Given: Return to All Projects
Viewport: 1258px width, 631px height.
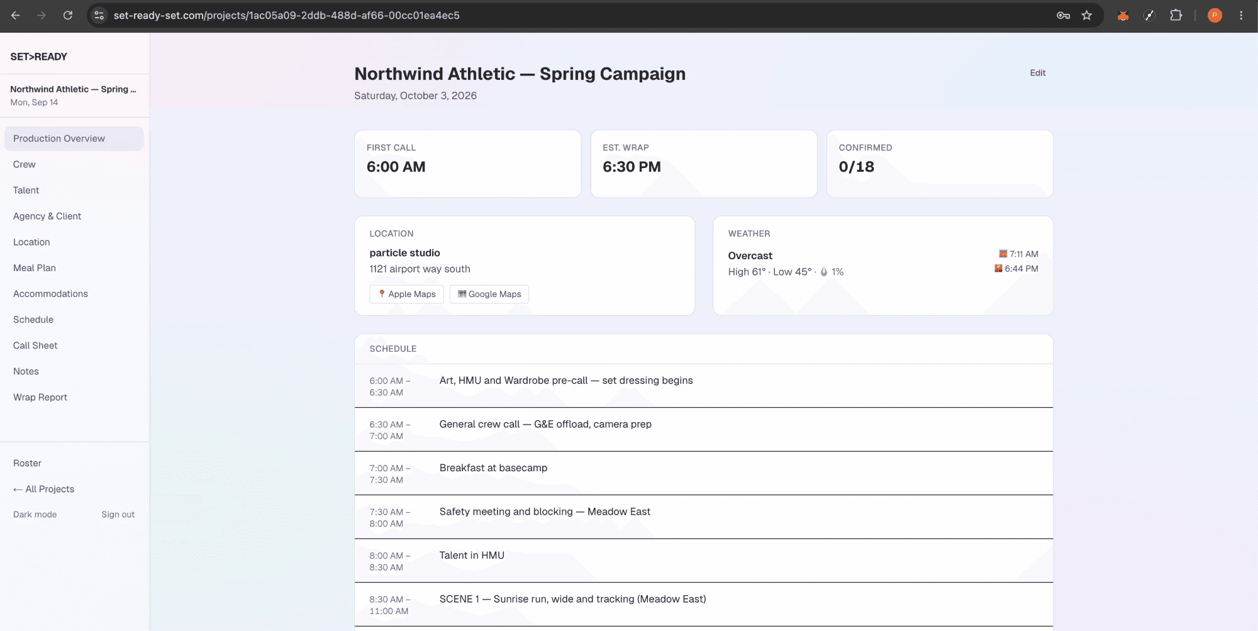Looking at the screenshot, I should pos(43,489).
